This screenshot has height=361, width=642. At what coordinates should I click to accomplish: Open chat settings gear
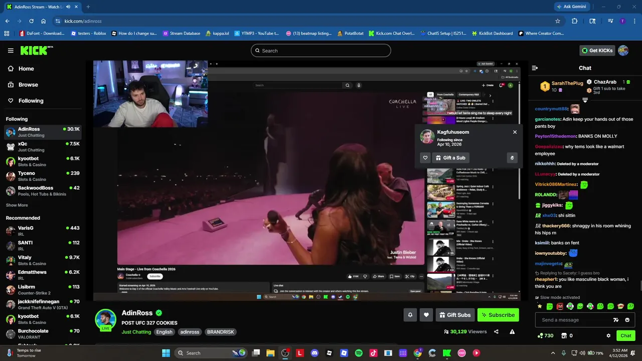pos(608,335)
